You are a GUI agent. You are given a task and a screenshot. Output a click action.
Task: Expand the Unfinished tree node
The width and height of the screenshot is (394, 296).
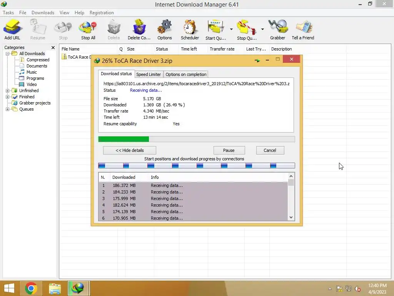coord(8,91)
